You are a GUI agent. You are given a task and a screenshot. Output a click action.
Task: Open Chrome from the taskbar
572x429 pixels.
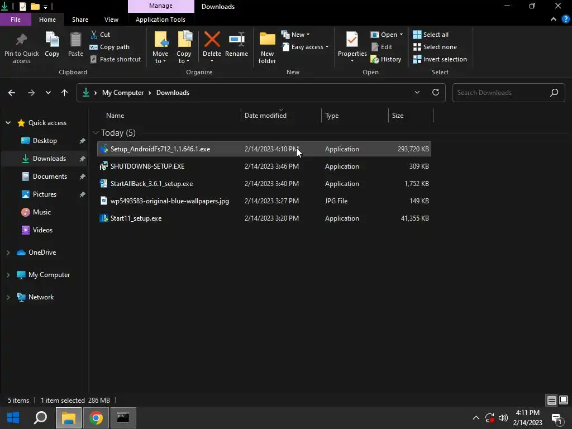click(x=96, y=418)
